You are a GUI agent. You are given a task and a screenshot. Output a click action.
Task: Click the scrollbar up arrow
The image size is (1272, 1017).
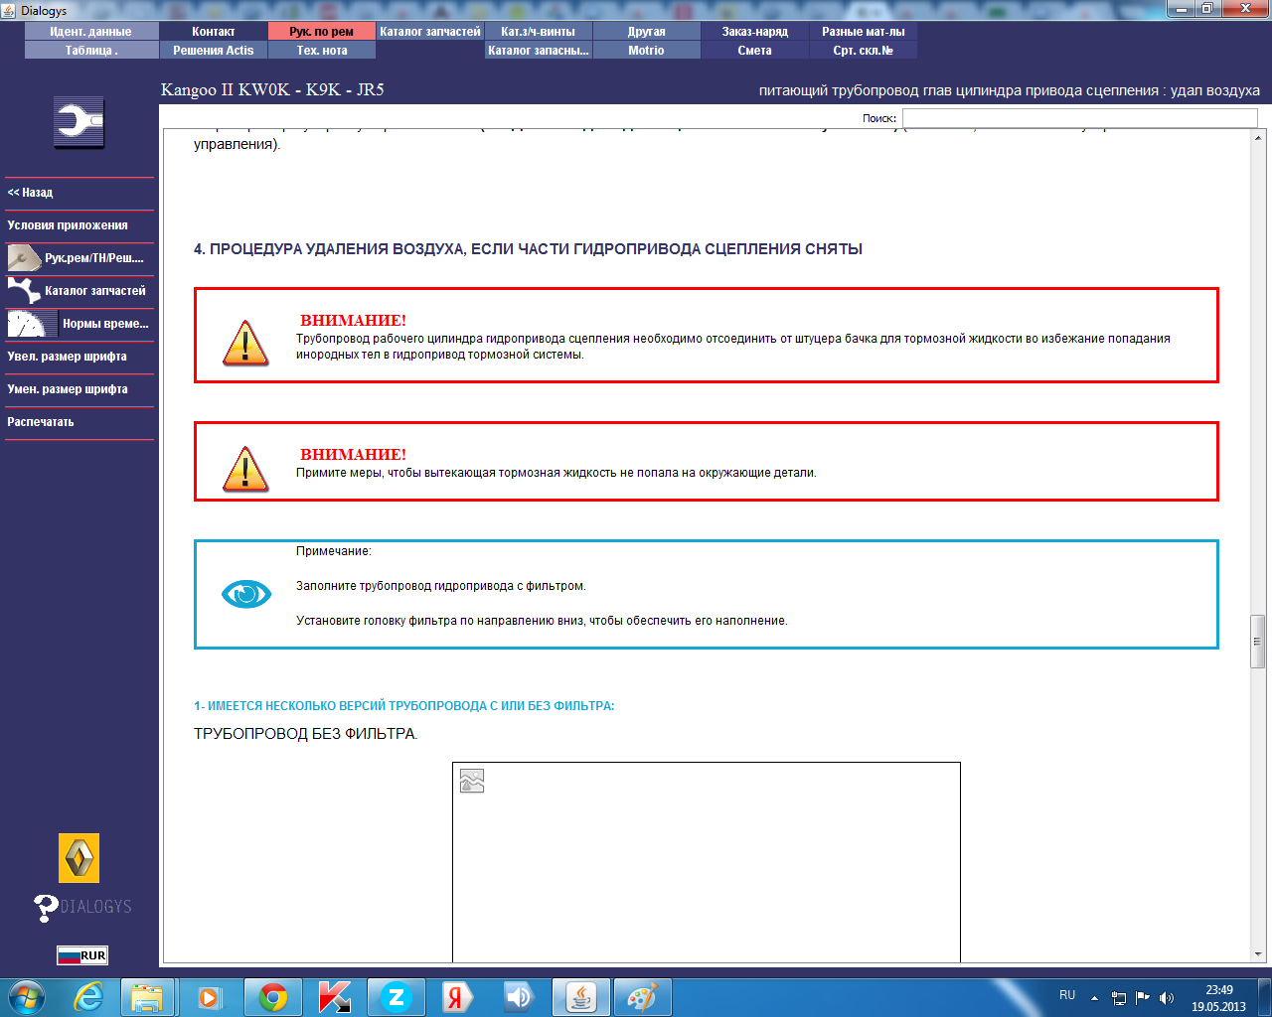1258,137
